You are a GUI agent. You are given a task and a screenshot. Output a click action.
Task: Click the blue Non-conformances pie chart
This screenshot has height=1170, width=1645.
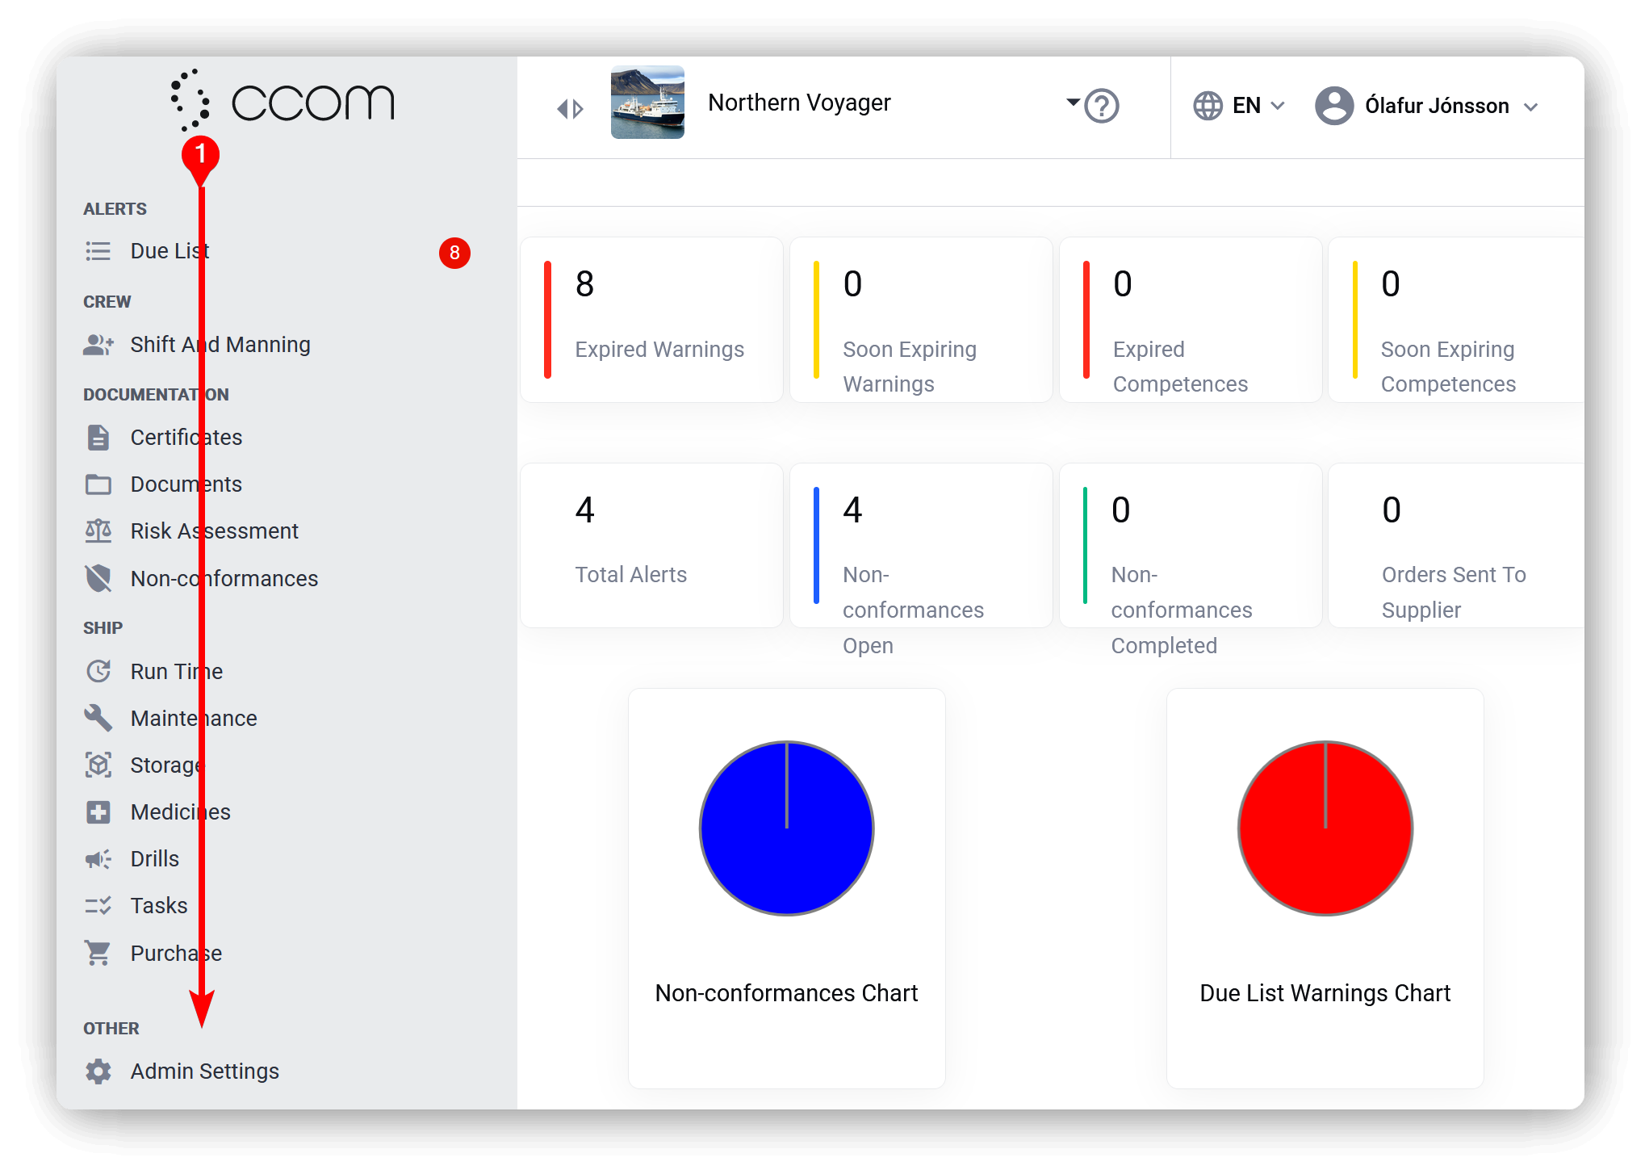click(x=786, y=828)
